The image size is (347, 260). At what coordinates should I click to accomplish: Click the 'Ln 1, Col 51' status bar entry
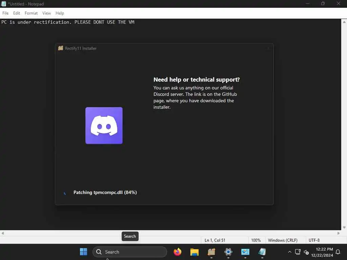215,240
